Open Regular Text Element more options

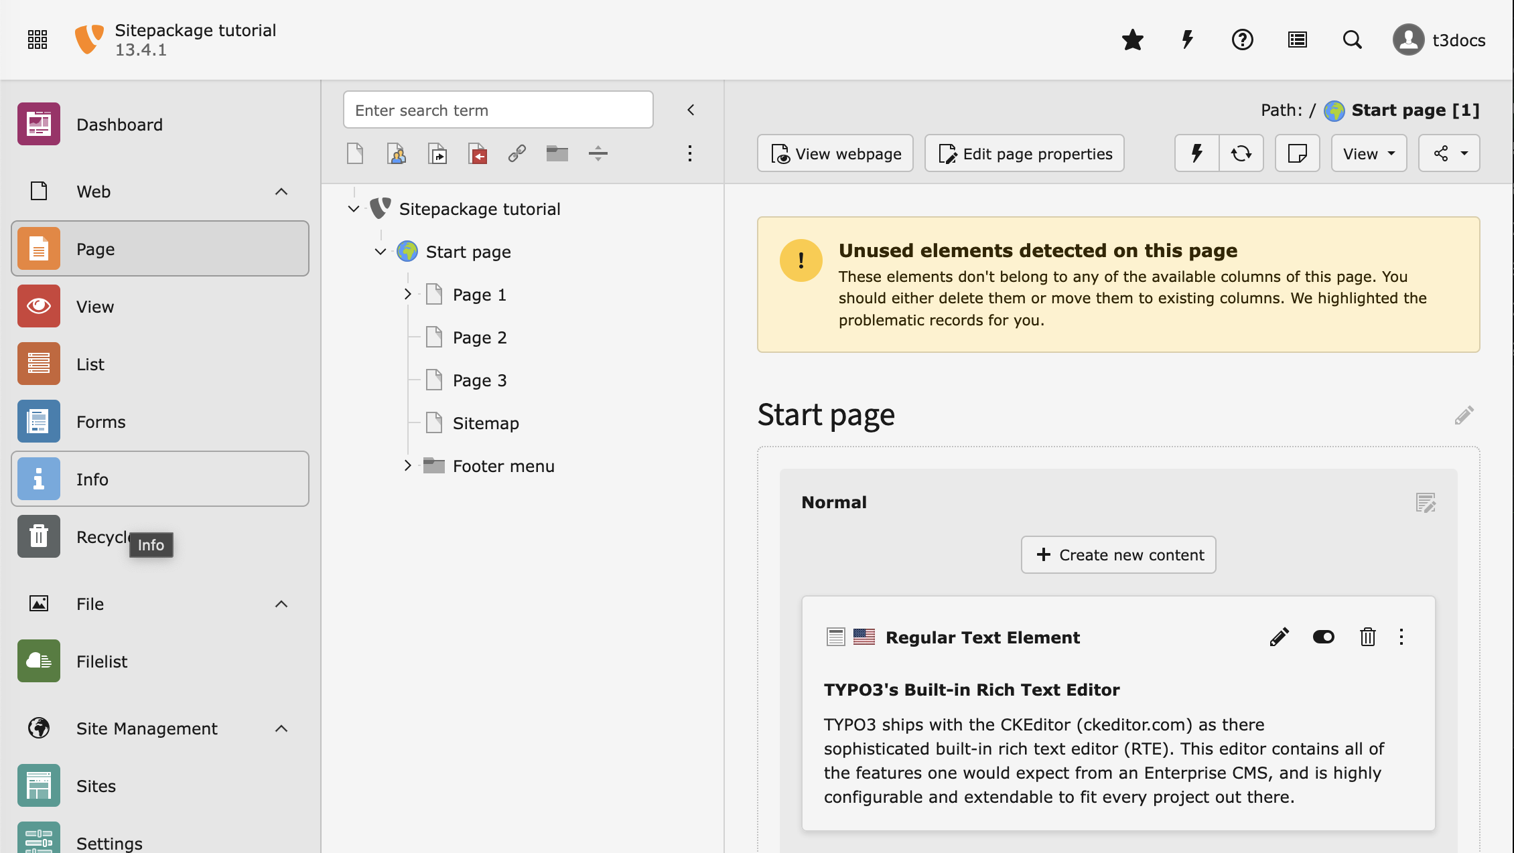tap(1401, 637)
